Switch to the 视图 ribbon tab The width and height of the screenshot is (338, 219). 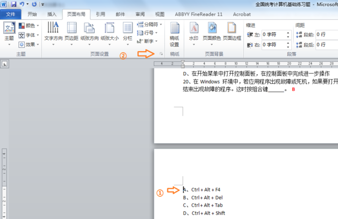(160, 15)
